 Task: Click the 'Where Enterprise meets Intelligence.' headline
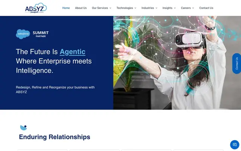[53, 66]
